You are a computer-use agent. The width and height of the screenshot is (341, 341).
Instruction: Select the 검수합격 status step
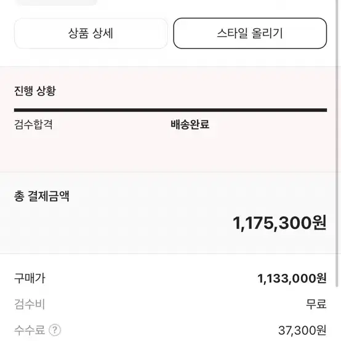(x=33, y=124)
